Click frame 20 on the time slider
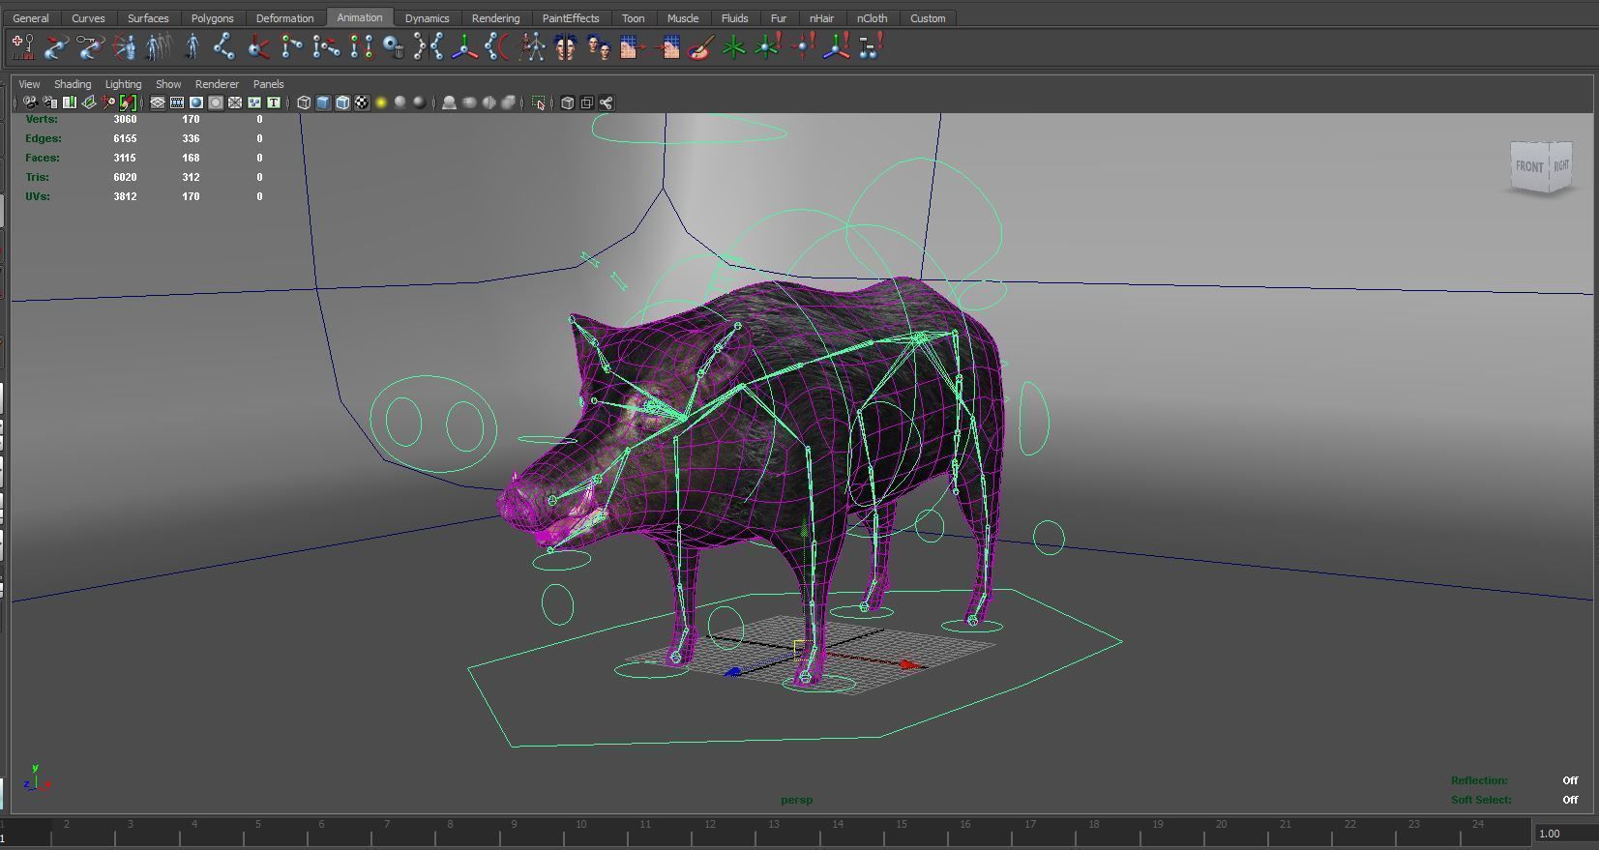The width and height of the screenshot is (1599, 850). (1221, 825)
